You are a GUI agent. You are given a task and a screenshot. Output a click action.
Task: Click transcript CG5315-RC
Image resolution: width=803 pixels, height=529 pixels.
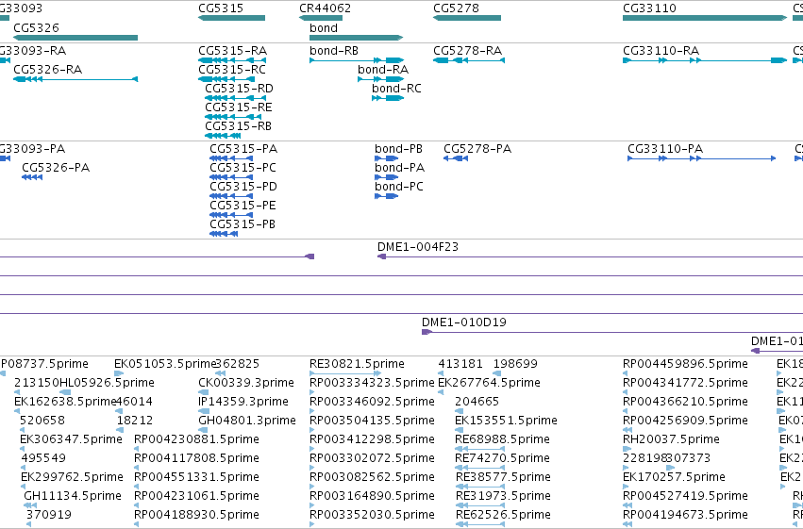coord(226,79)
